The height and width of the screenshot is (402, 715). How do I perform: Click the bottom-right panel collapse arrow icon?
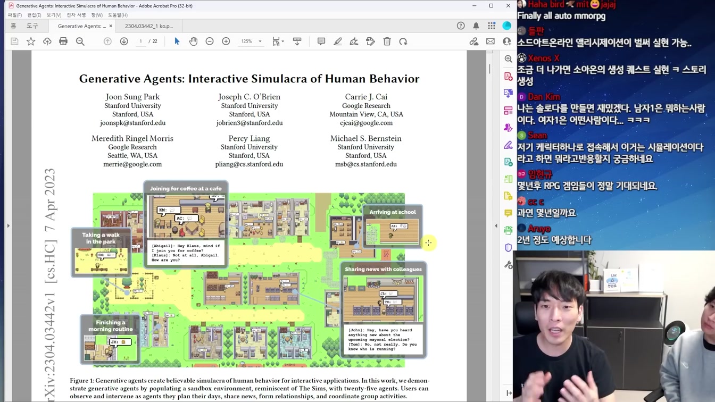pos(509,393)
